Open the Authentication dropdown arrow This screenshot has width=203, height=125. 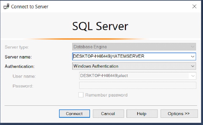click(193, 66)
